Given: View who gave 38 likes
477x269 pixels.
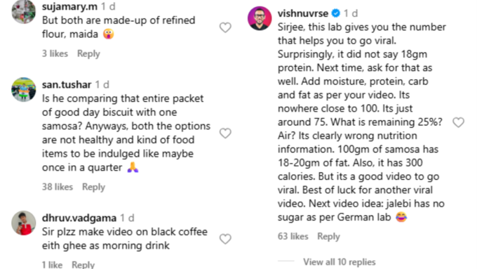Looking at the screenshot, I should [x=58, y=187].
